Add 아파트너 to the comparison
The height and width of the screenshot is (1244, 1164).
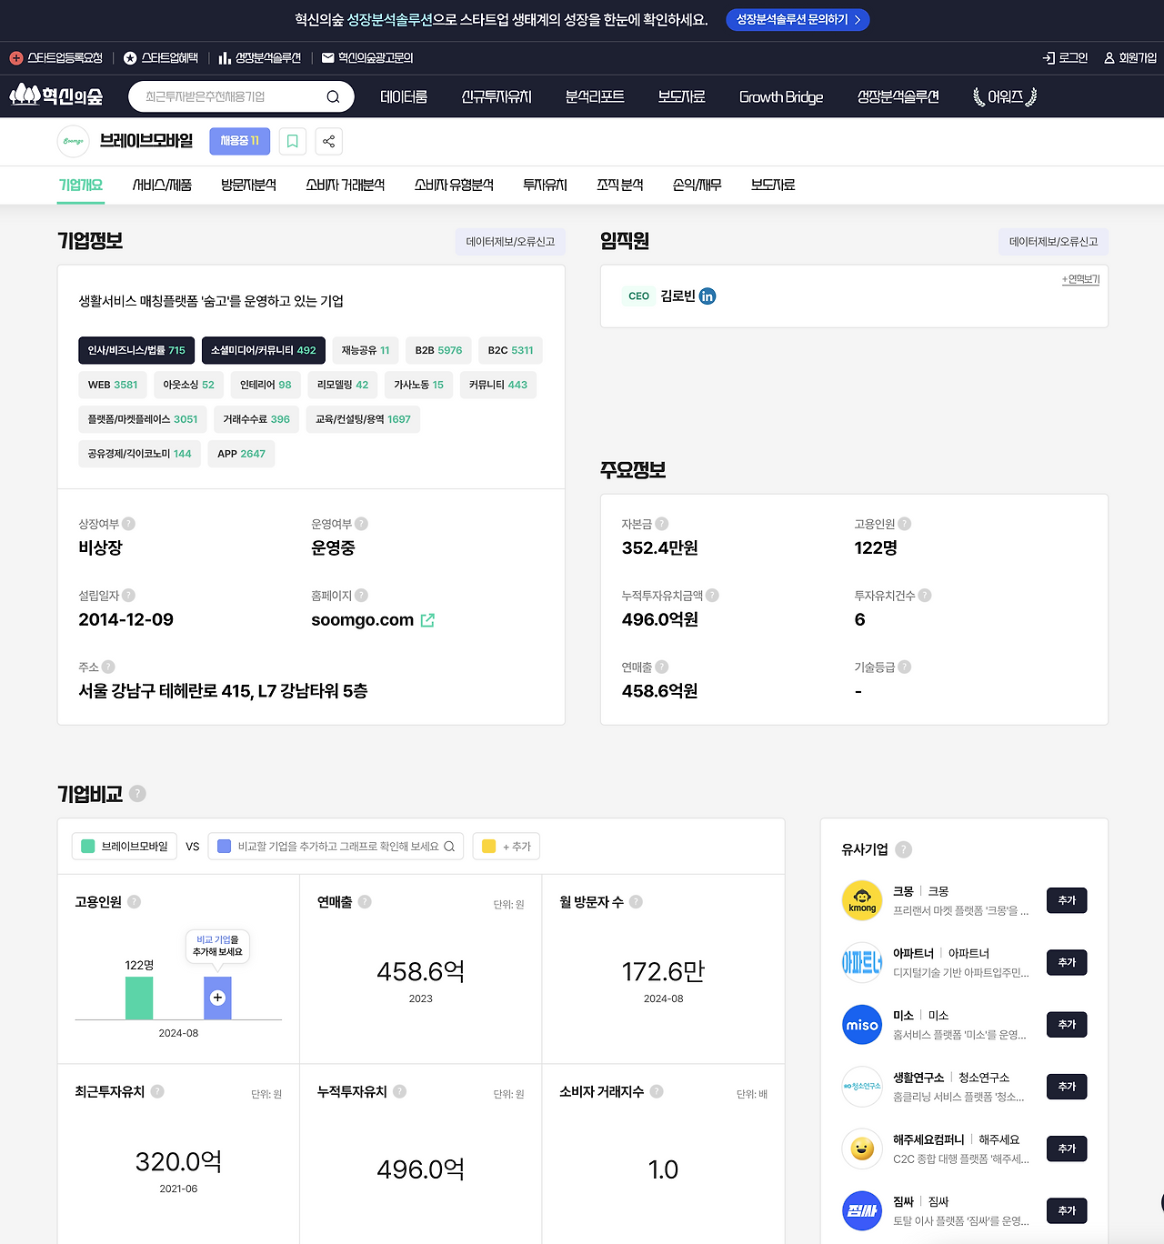1067,962
